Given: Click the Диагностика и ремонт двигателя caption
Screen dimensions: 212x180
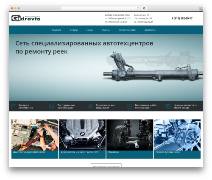Looking at the screenshot, I should pos(80,152).
